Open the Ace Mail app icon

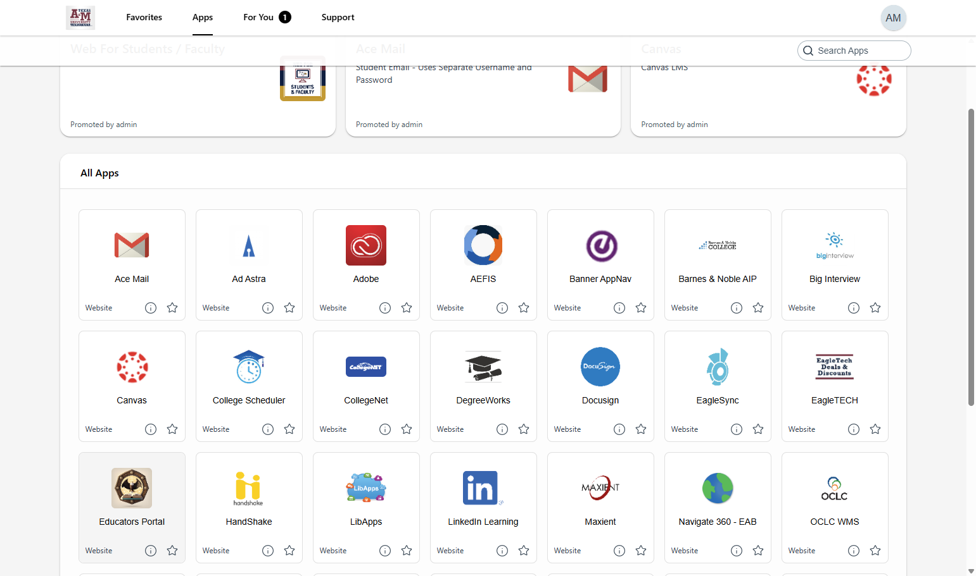pyautogui.click(x=132, y=245)
